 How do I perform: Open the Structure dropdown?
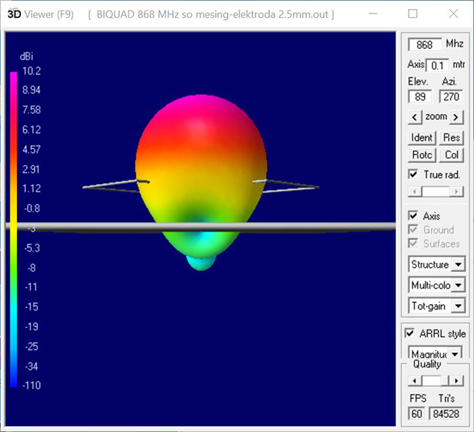(458, 265)
